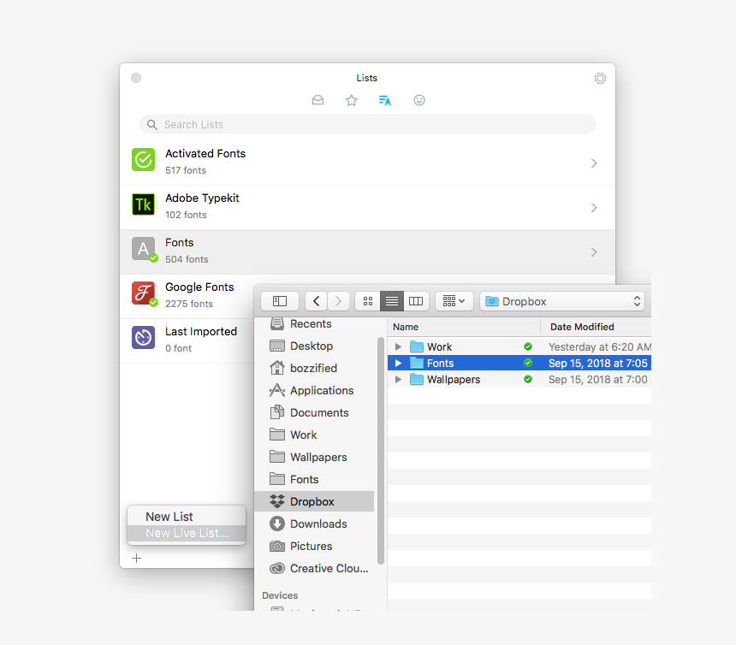
Task: Select the Wallpapers folder row in file list
Action: click(x=519, y=380)
